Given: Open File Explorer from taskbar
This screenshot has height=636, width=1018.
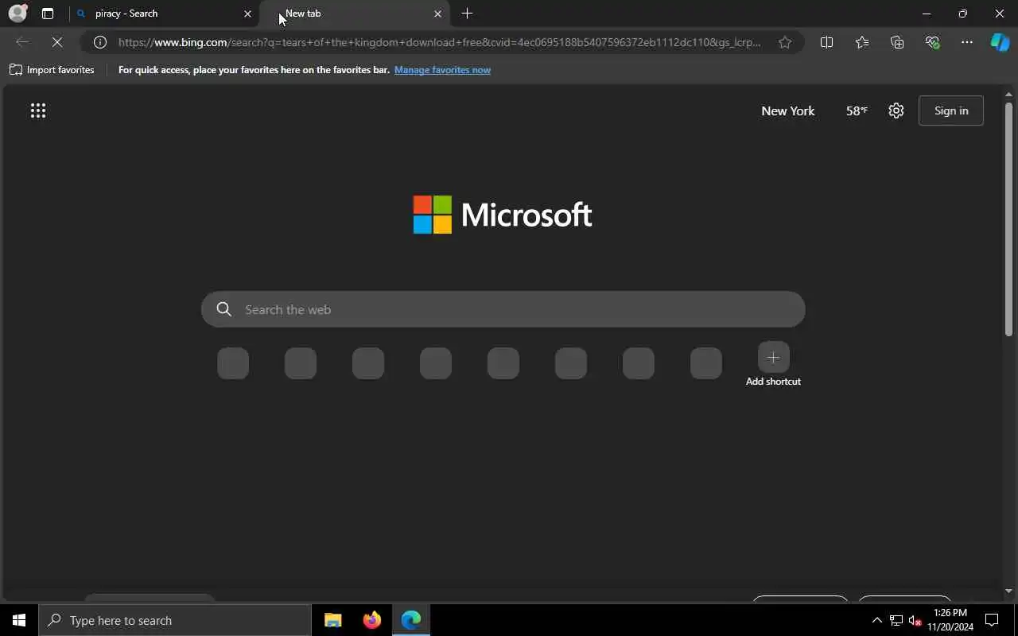Looking at the screenshot, I should tap(333, 620).
